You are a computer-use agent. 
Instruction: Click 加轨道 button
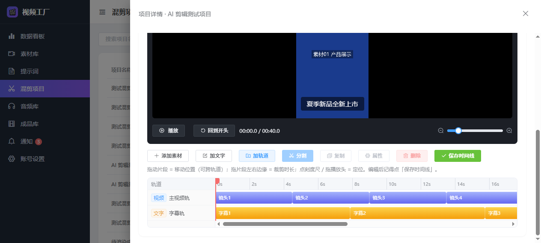(x=257, y=156)
